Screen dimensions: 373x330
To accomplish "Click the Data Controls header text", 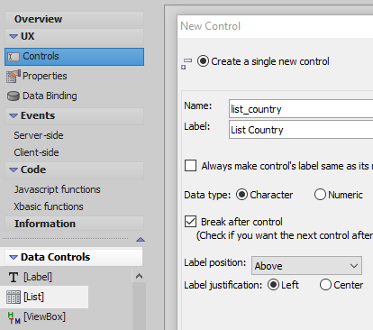I will [56, 257].
